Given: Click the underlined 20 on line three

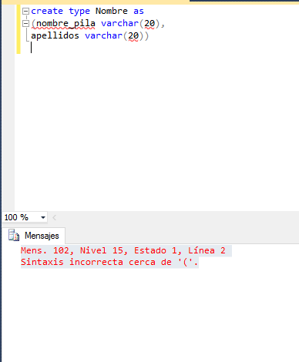Looking at the screenshot, I should (x=133, y=35).
